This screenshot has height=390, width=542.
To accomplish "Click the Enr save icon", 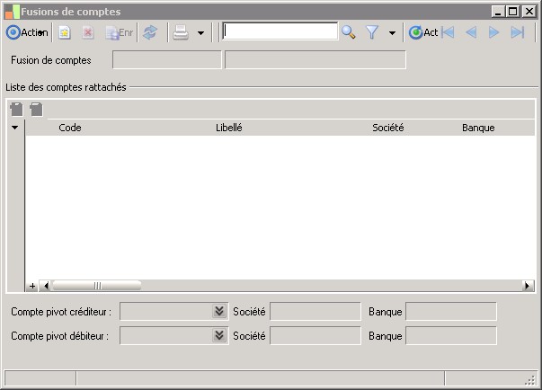I will (119, 33).
